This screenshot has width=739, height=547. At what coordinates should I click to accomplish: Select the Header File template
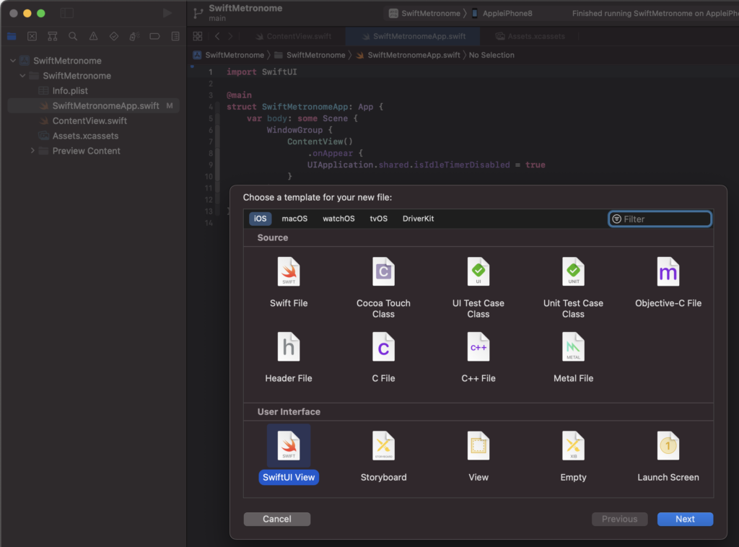click(x=289, y=357)
